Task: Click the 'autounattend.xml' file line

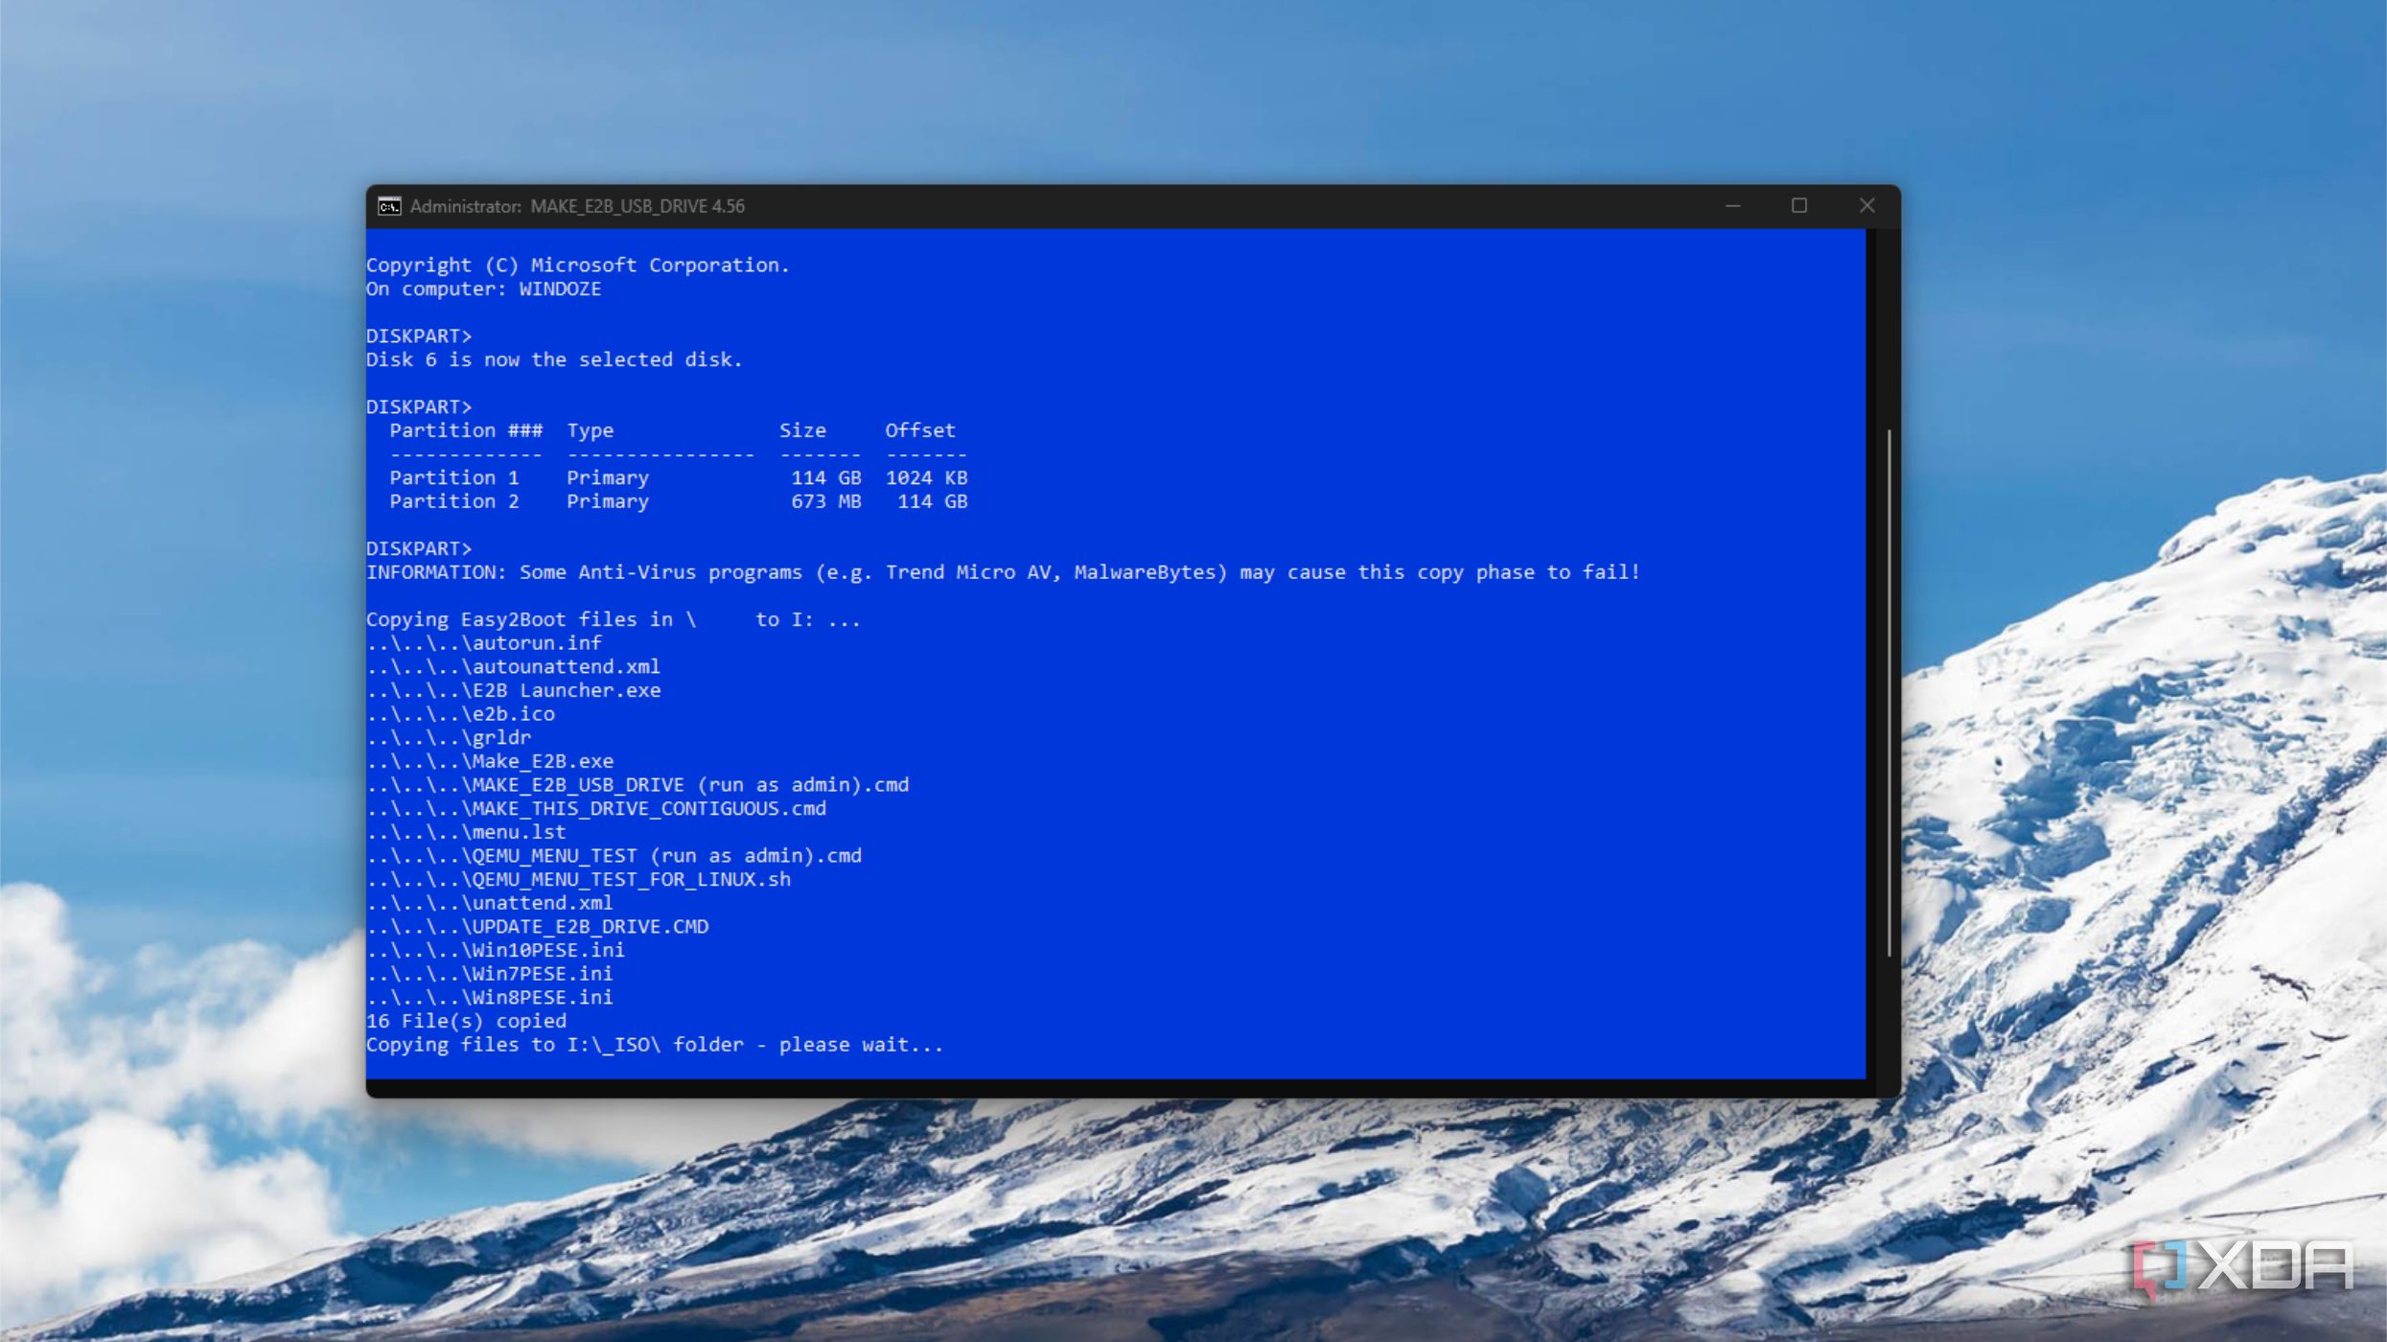Action: coord(513,667)
